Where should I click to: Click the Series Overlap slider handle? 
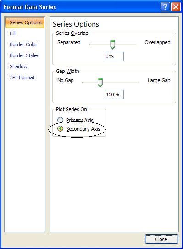coord(112,44)
